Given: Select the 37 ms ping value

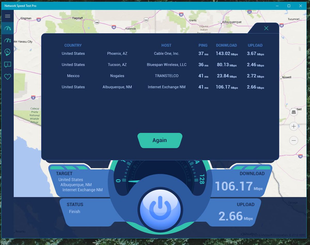Looking at the screenshot, I should (203, 54).
